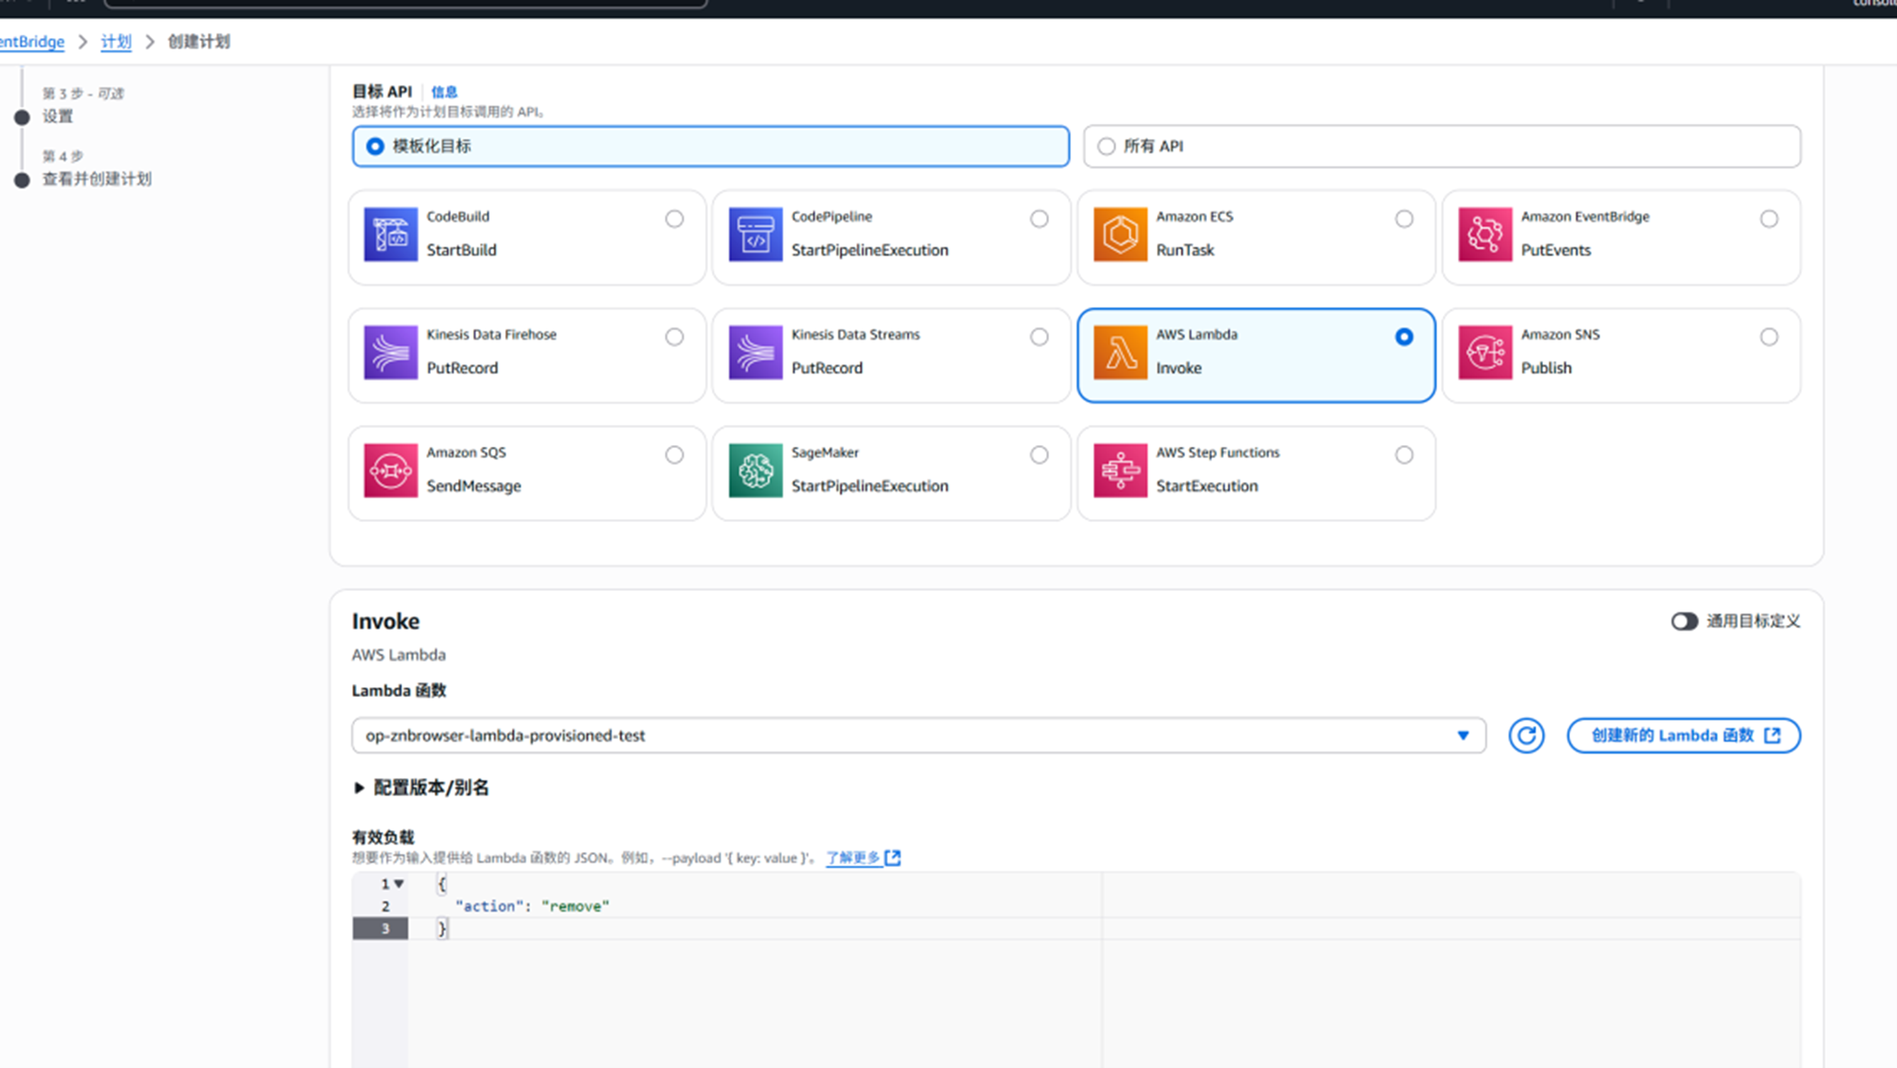The height and width of the screenshot is (1068, 1897).
Task: Select the Kinesis Data Streams radio button
Action: (x=1038, y=337)
